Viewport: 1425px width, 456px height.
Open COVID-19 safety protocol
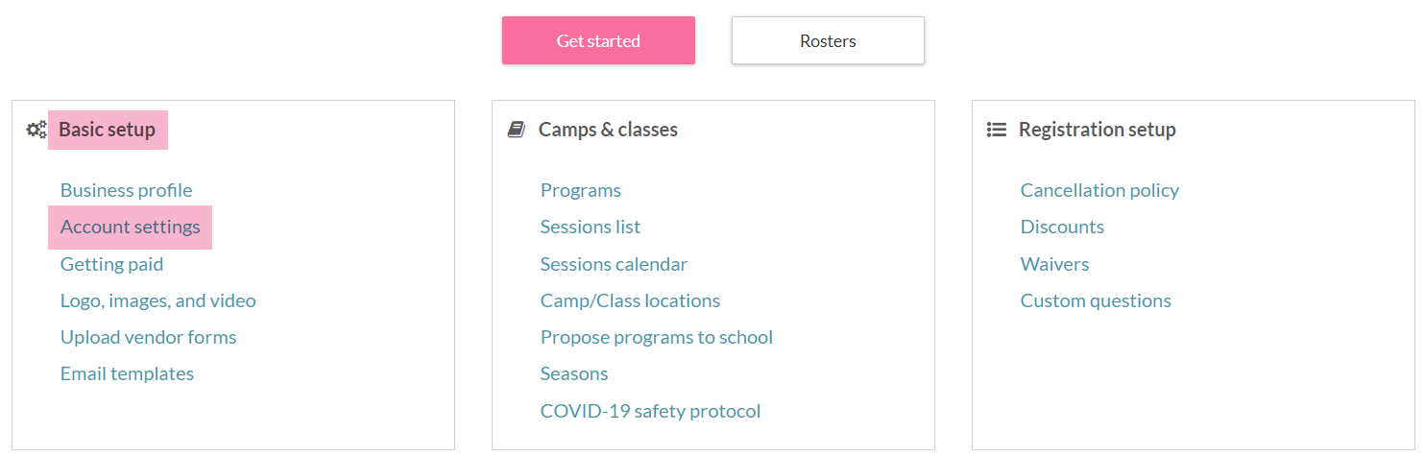[x=651, y=411]
